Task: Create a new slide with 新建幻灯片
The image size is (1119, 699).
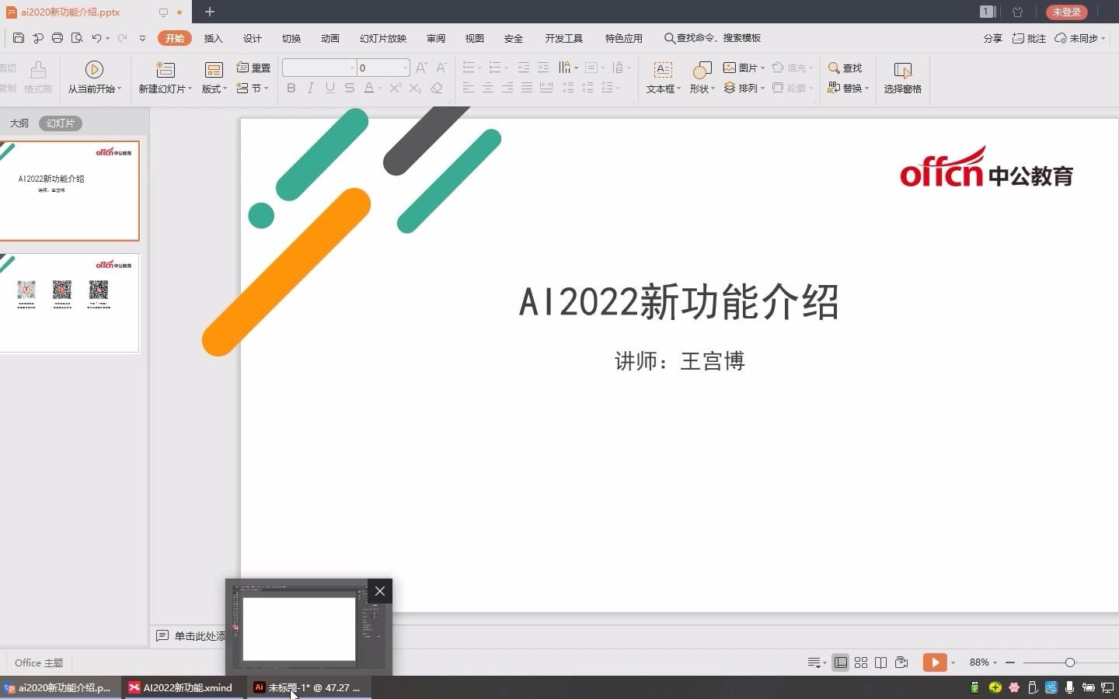Action: click(x=164, y=78)
